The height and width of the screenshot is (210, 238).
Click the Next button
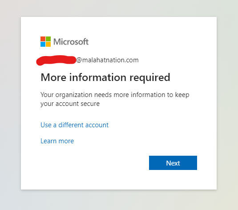(173, 163)
